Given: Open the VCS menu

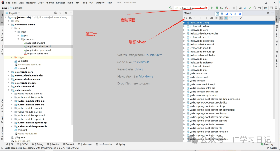Looking at the screenshot, I should [x=92, y=3].
